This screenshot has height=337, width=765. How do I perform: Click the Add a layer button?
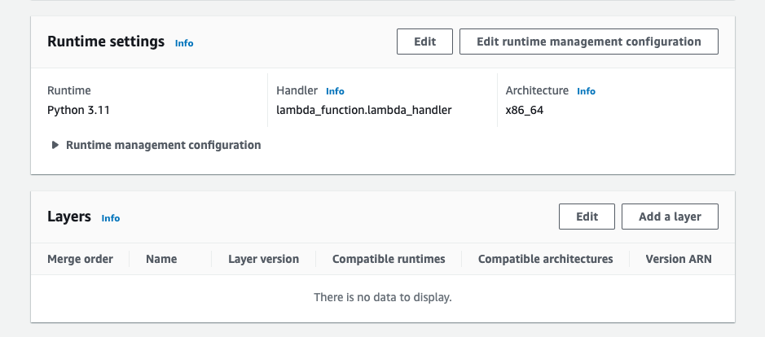coord(670,217)
